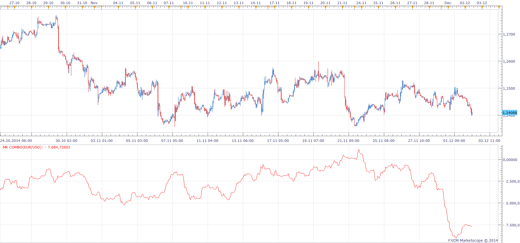Click the orange marker under 07.11 date
520x243 pixels.
pyautogui.click(x=169, y=7)
